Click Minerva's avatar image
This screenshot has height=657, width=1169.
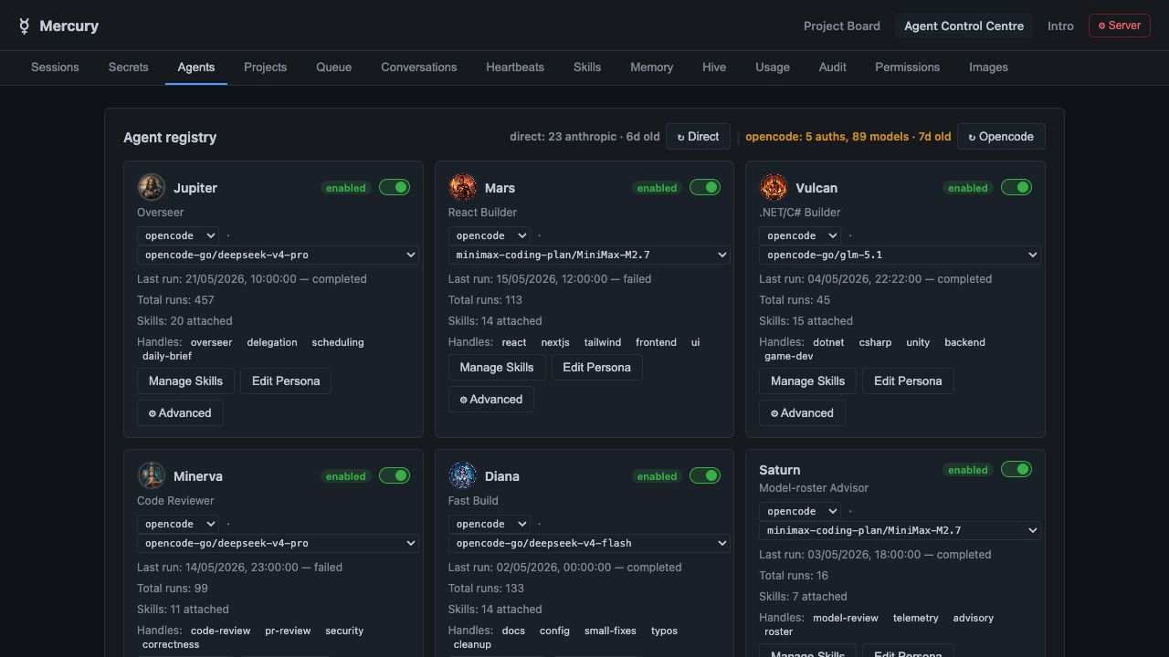[x=152, y=475]
